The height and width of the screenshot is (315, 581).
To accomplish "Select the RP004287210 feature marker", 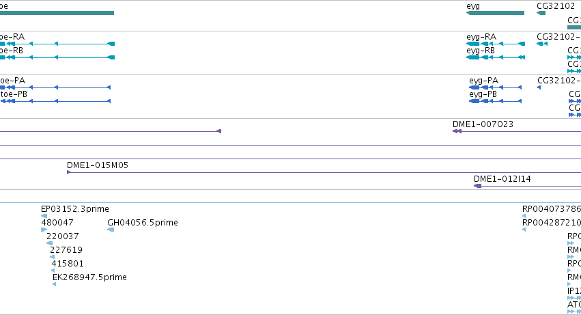I will tap(524, 230).
